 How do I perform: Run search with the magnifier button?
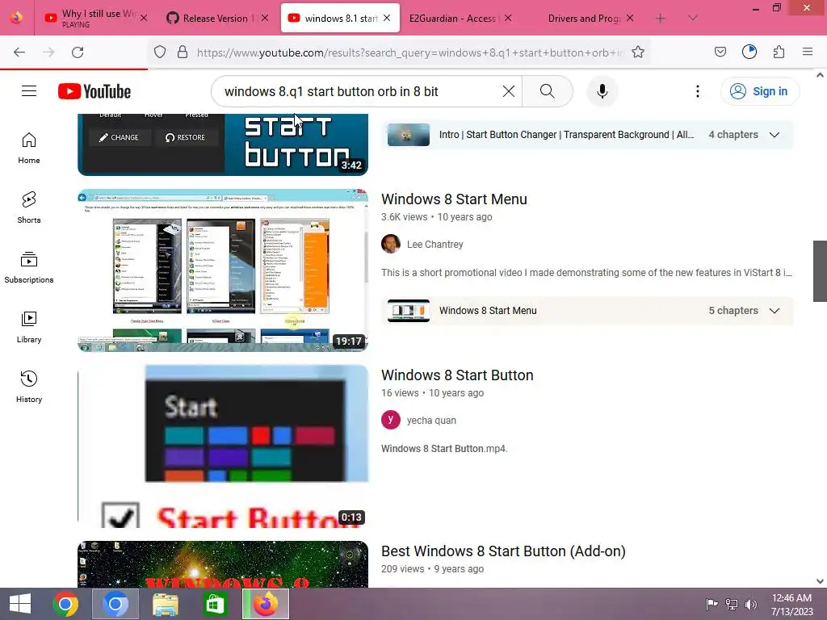(548, 91)
